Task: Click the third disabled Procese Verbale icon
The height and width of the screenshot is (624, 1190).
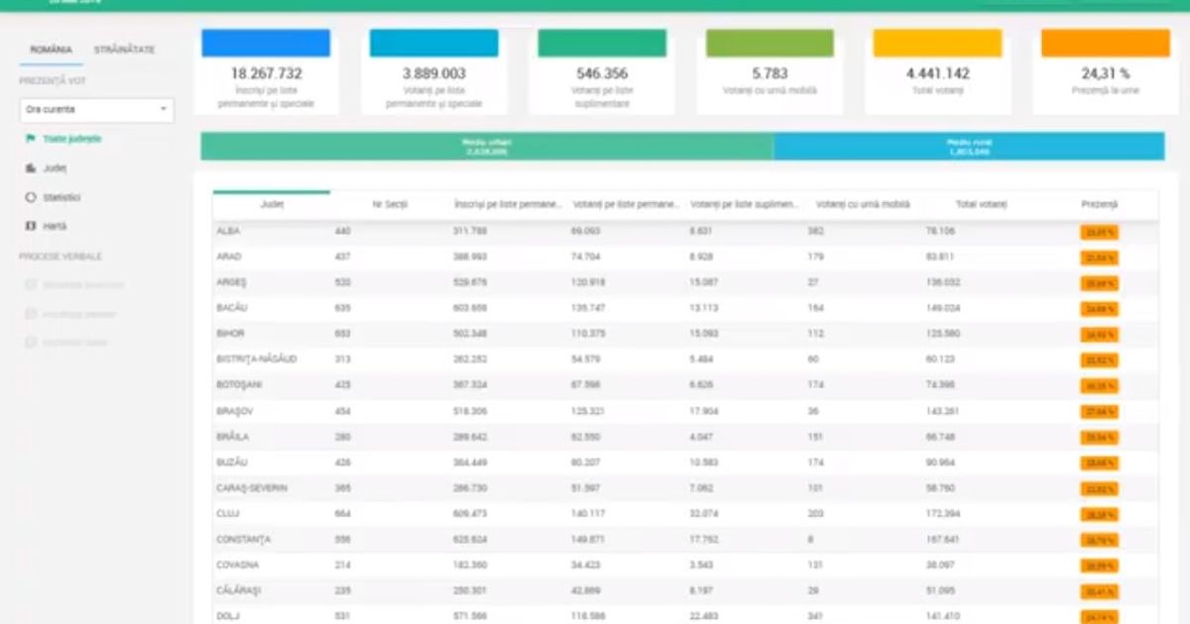Action: pyautogui.click(x=31, y=342)
